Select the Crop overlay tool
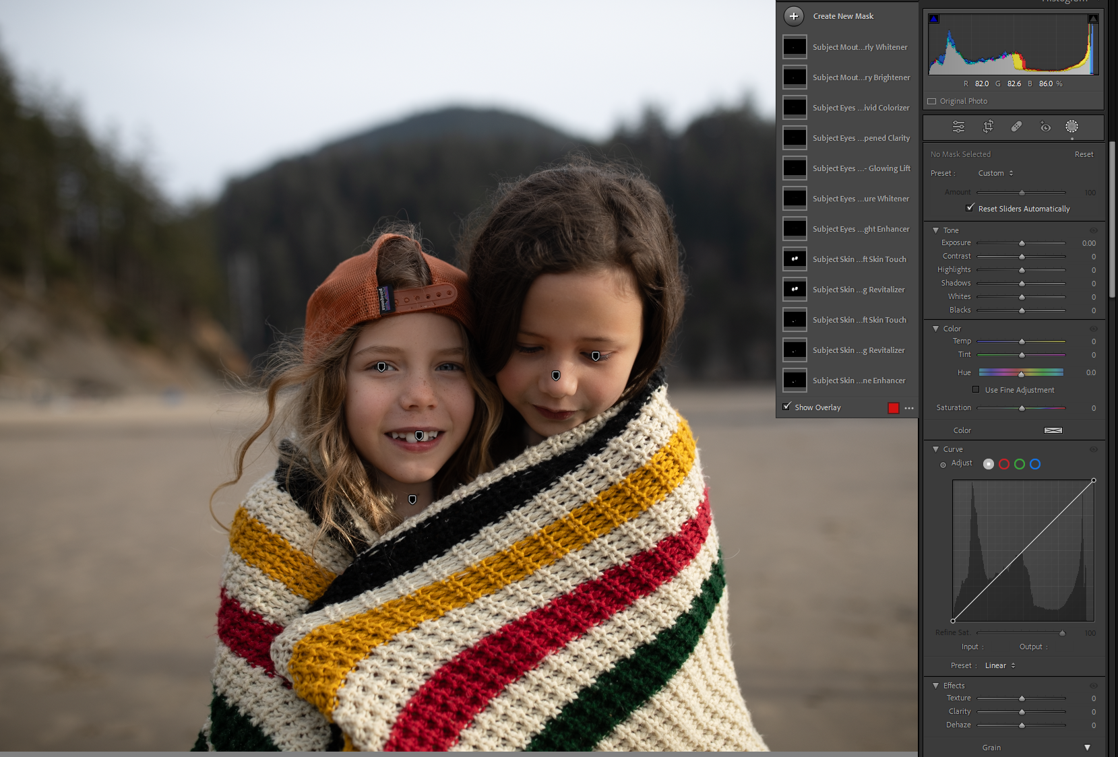The height and width of the screenshot is (757, 1118). click(x=988, y=127)
